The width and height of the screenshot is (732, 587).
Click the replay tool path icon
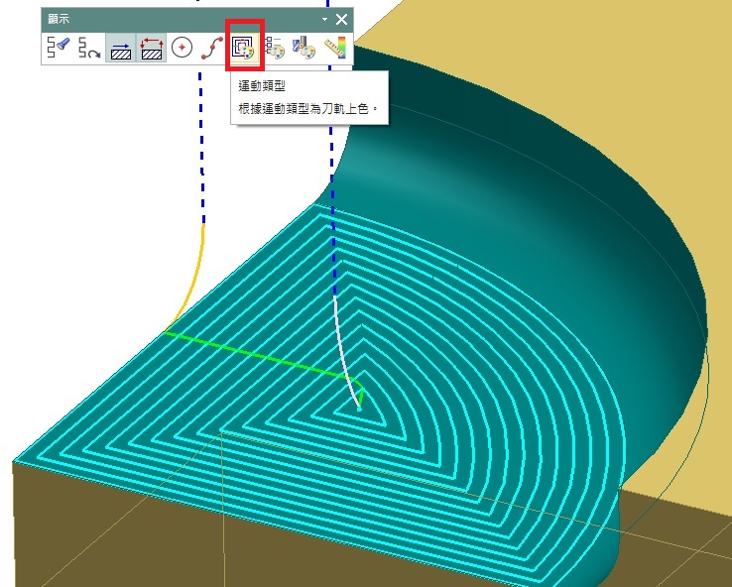point(89,48)
